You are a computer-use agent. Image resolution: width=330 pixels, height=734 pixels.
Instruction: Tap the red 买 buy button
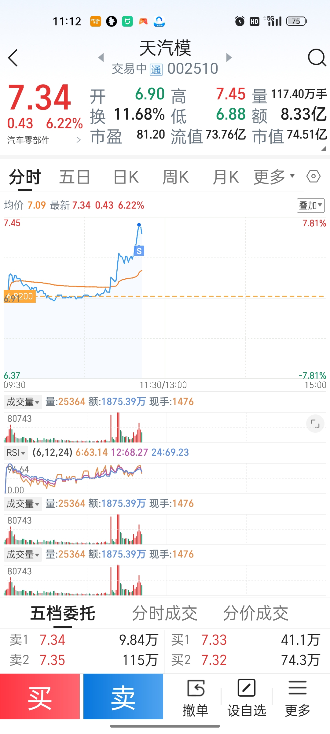40,696
